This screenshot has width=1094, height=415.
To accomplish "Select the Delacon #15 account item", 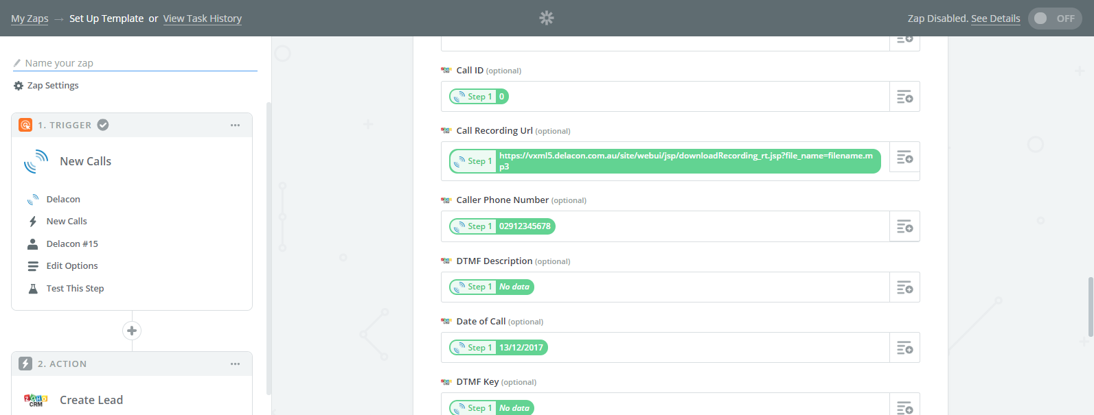I will point(72,244).
